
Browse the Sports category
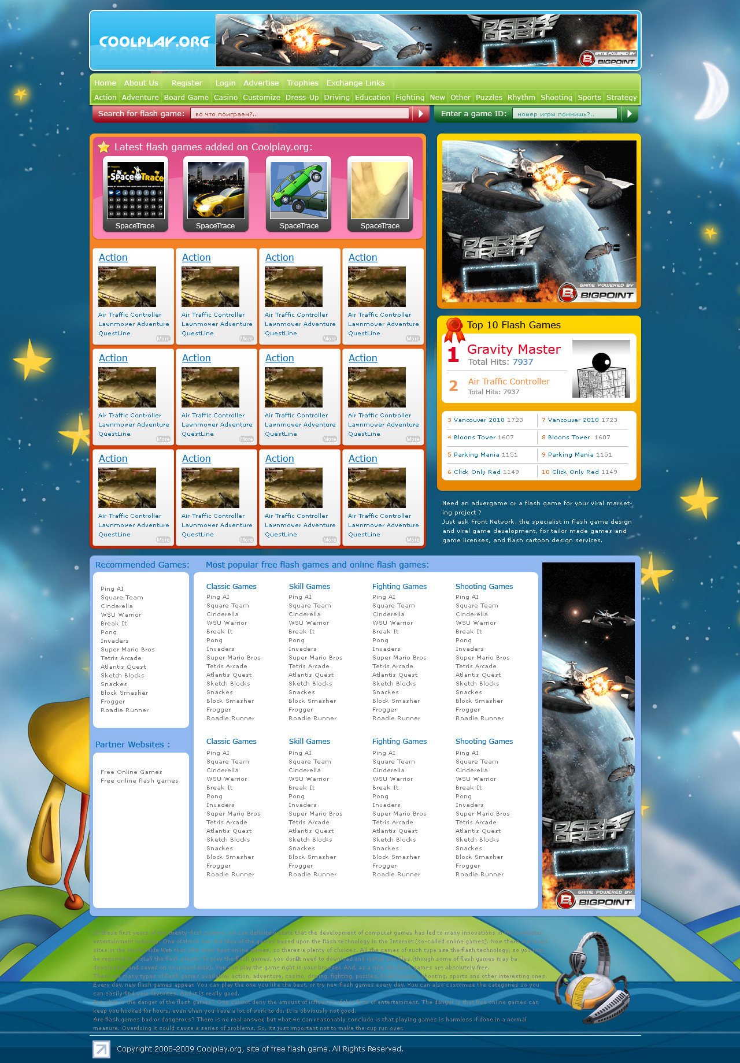coord(589,98)
